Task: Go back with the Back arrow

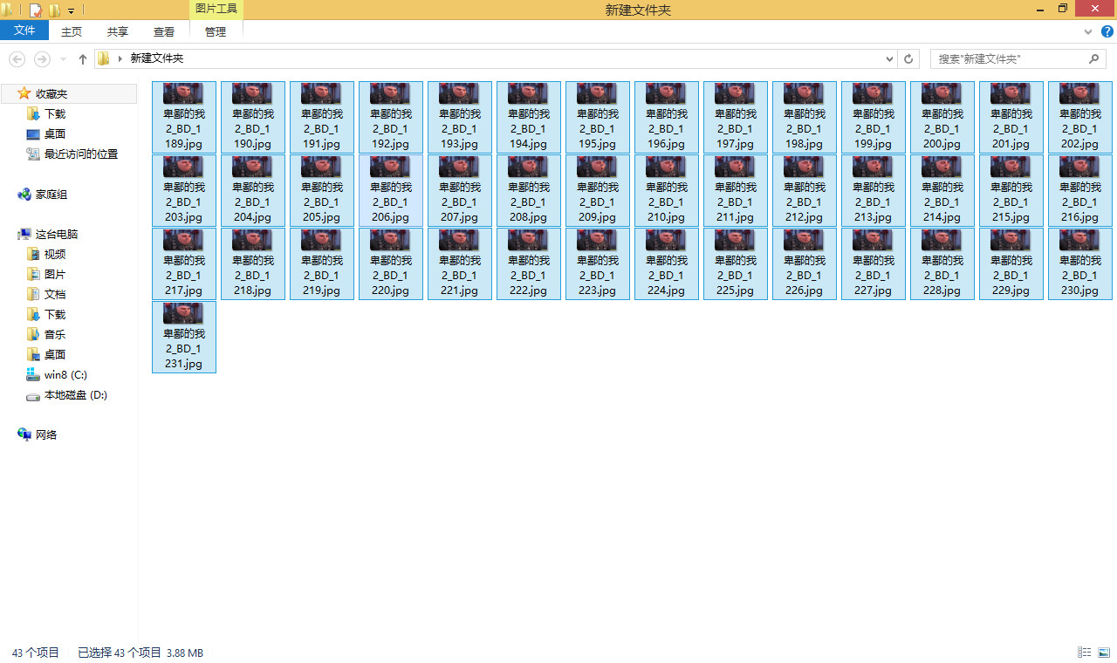Action: pyautogui.click(x=17, y=59)
